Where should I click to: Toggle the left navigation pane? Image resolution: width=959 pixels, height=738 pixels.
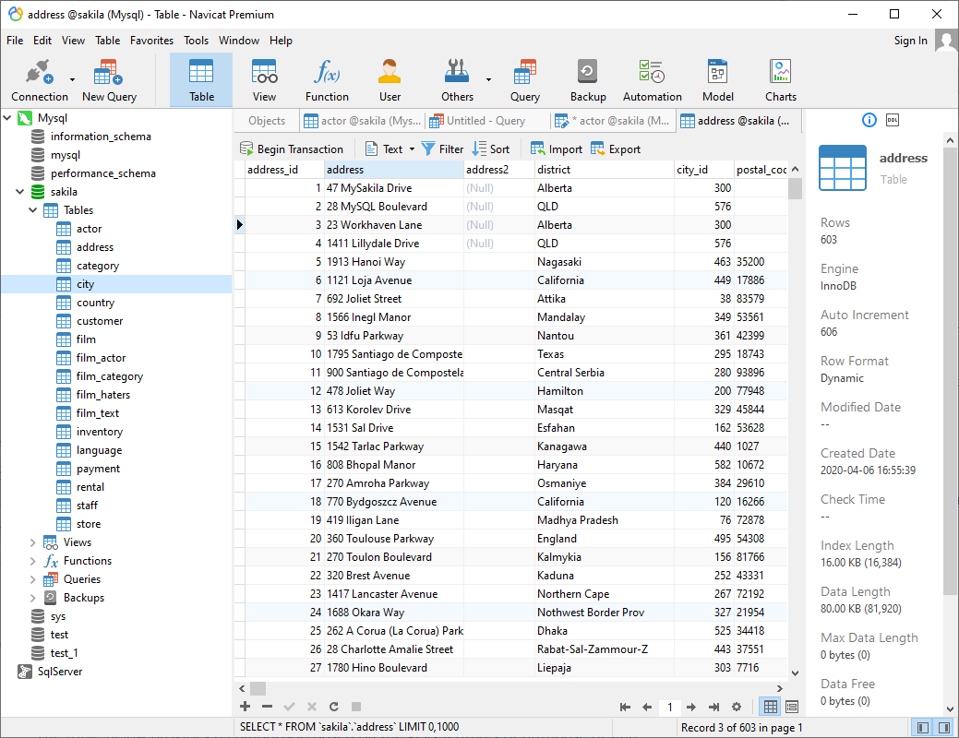tap(923, 728)
